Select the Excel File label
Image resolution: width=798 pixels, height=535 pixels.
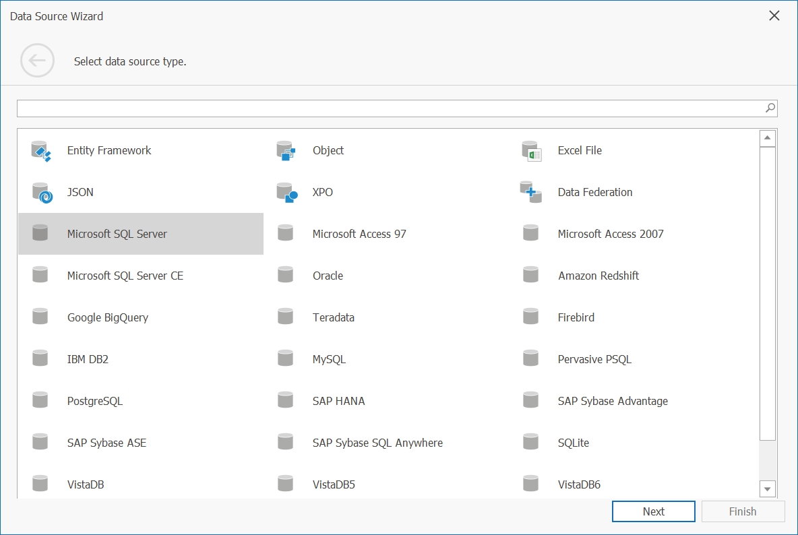coord(580,150)
